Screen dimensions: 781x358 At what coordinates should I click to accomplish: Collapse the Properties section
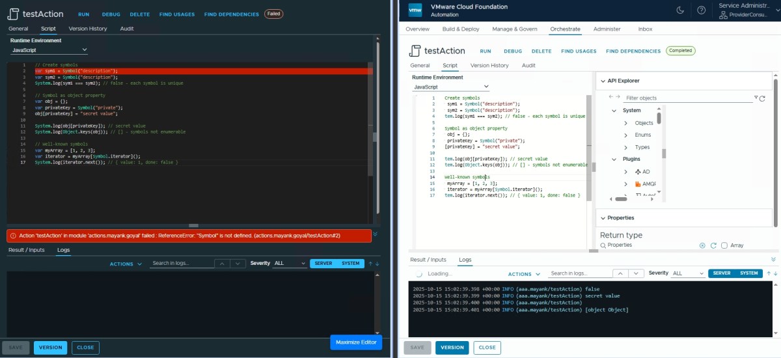coord(602,218)
